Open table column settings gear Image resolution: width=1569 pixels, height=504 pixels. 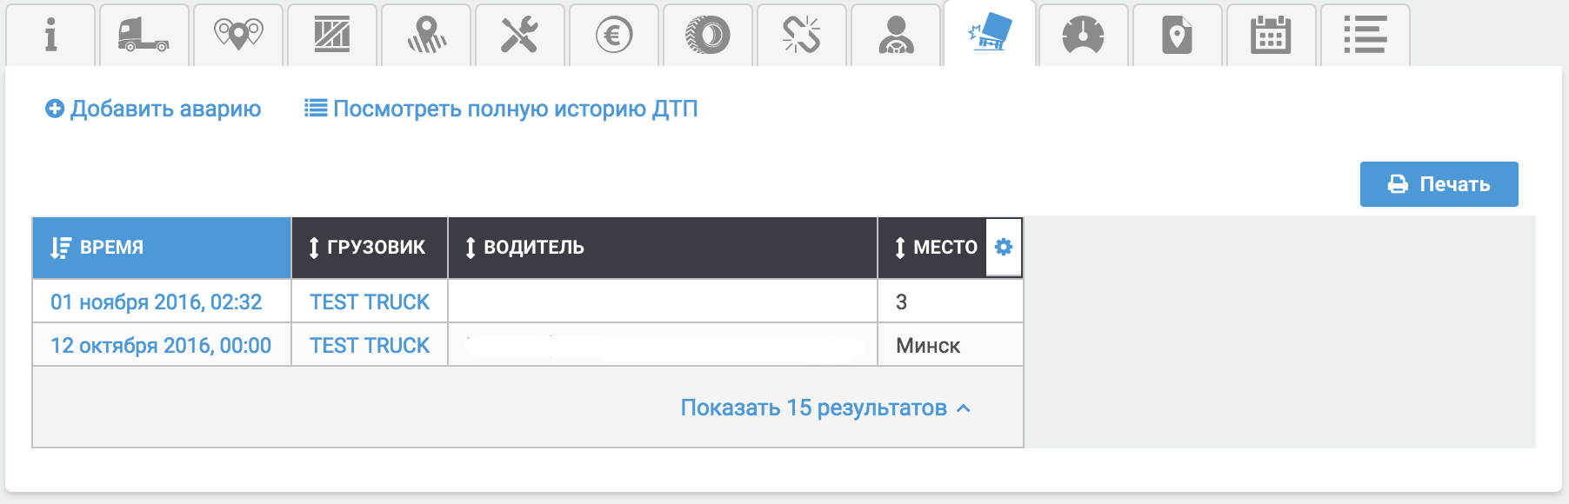point(1004,248)
